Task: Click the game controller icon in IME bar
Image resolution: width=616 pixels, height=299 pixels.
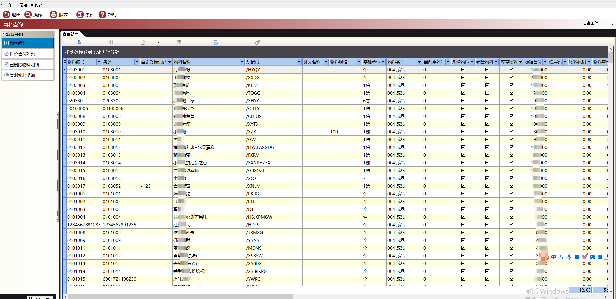Action: (x=592, y=257)
